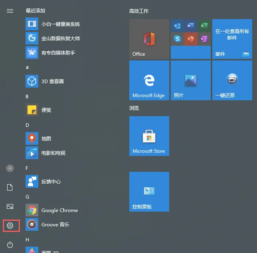Launch 有专自媒体助手 app icon

[x=32, y=53]
